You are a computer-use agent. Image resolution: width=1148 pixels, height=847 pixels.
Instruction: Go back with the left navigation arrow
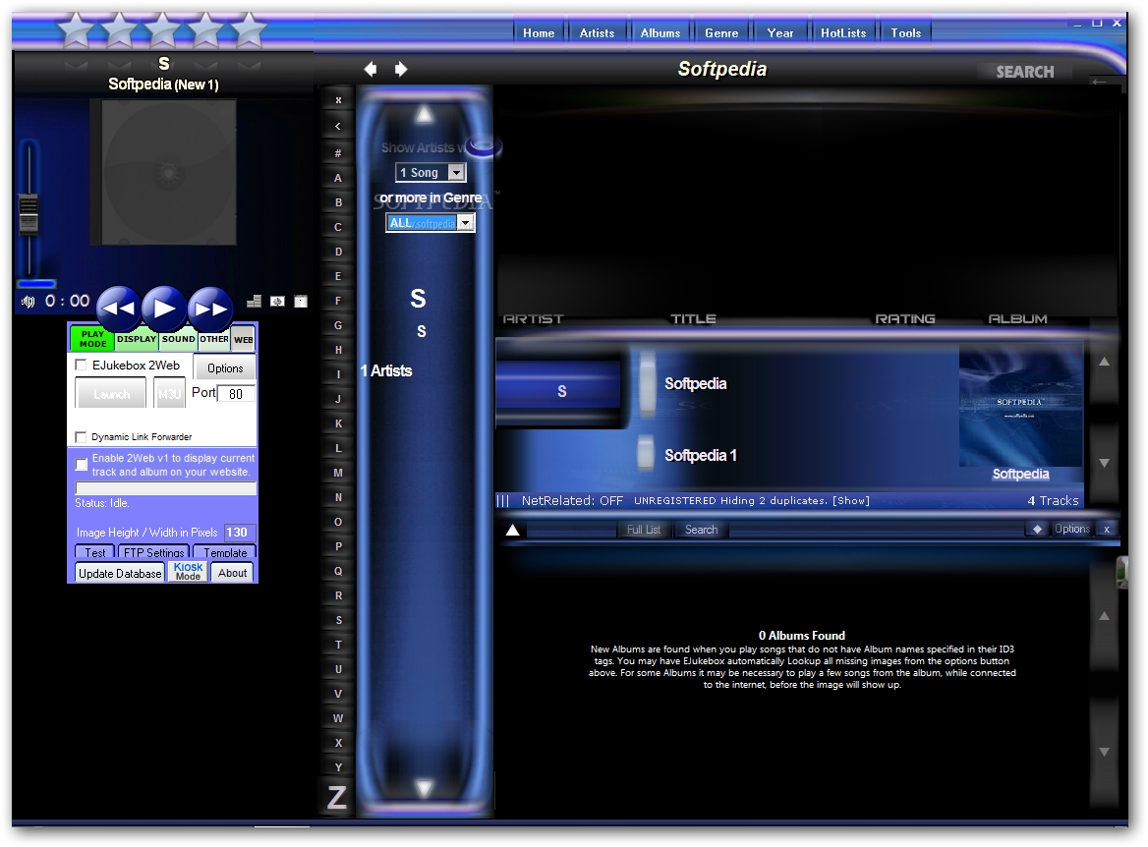371,69
